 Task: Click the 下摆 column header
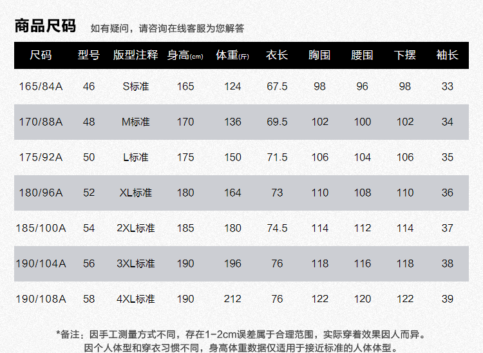405,55
